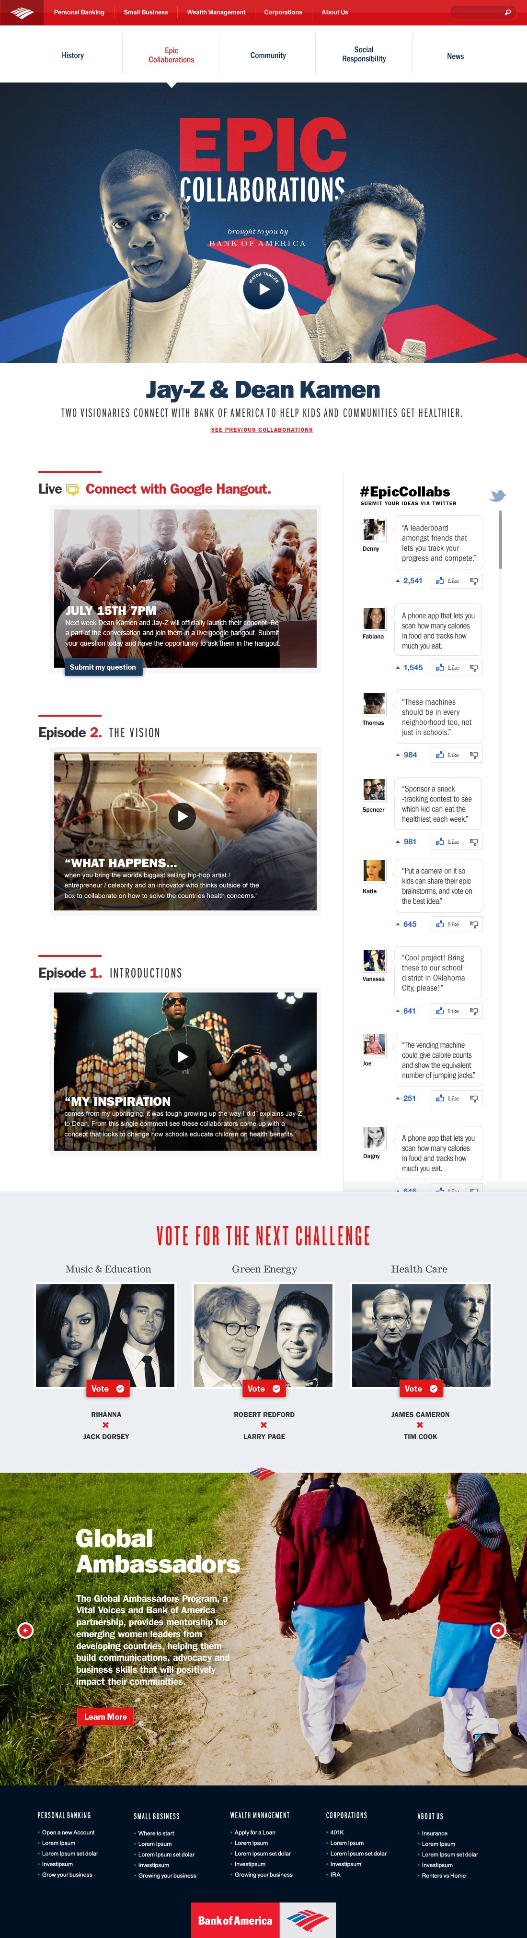Screen dimensions: 527x1938
Task: Upvote the tweet with 984 votes
Action: [398, 755]
